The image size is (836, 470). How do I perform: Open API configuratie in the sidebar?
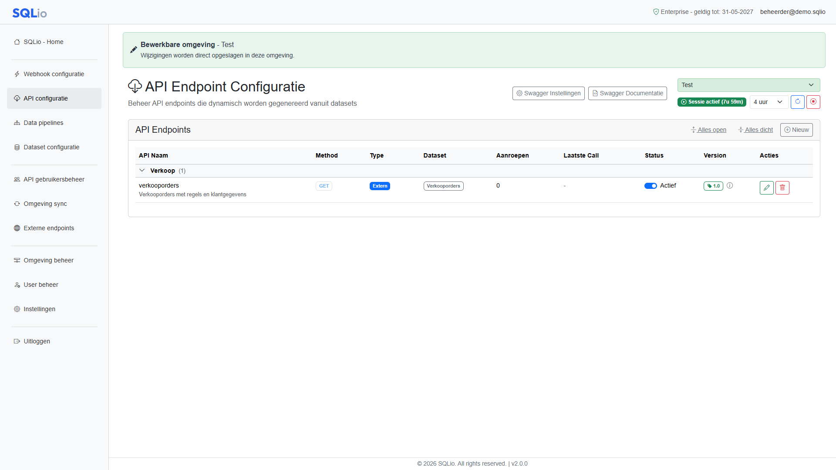tap(54, 98)
